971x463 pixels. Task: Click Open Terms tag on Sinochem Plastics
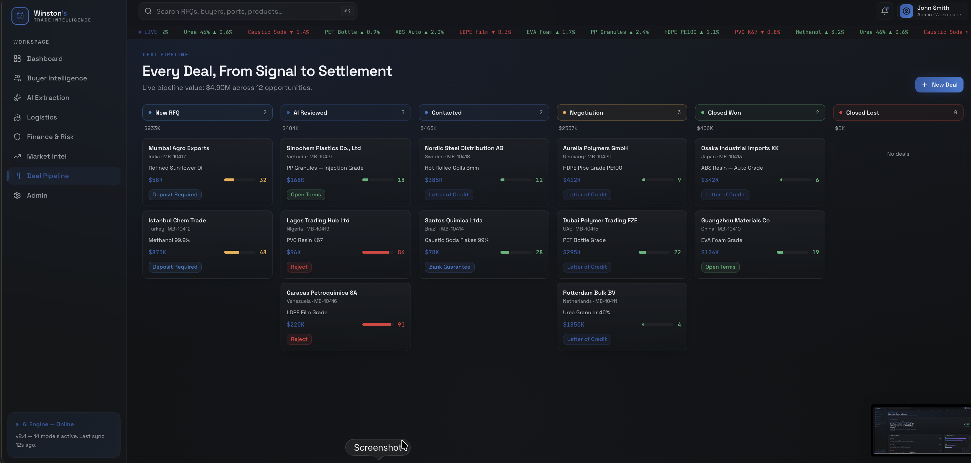(x=306, y=195)
